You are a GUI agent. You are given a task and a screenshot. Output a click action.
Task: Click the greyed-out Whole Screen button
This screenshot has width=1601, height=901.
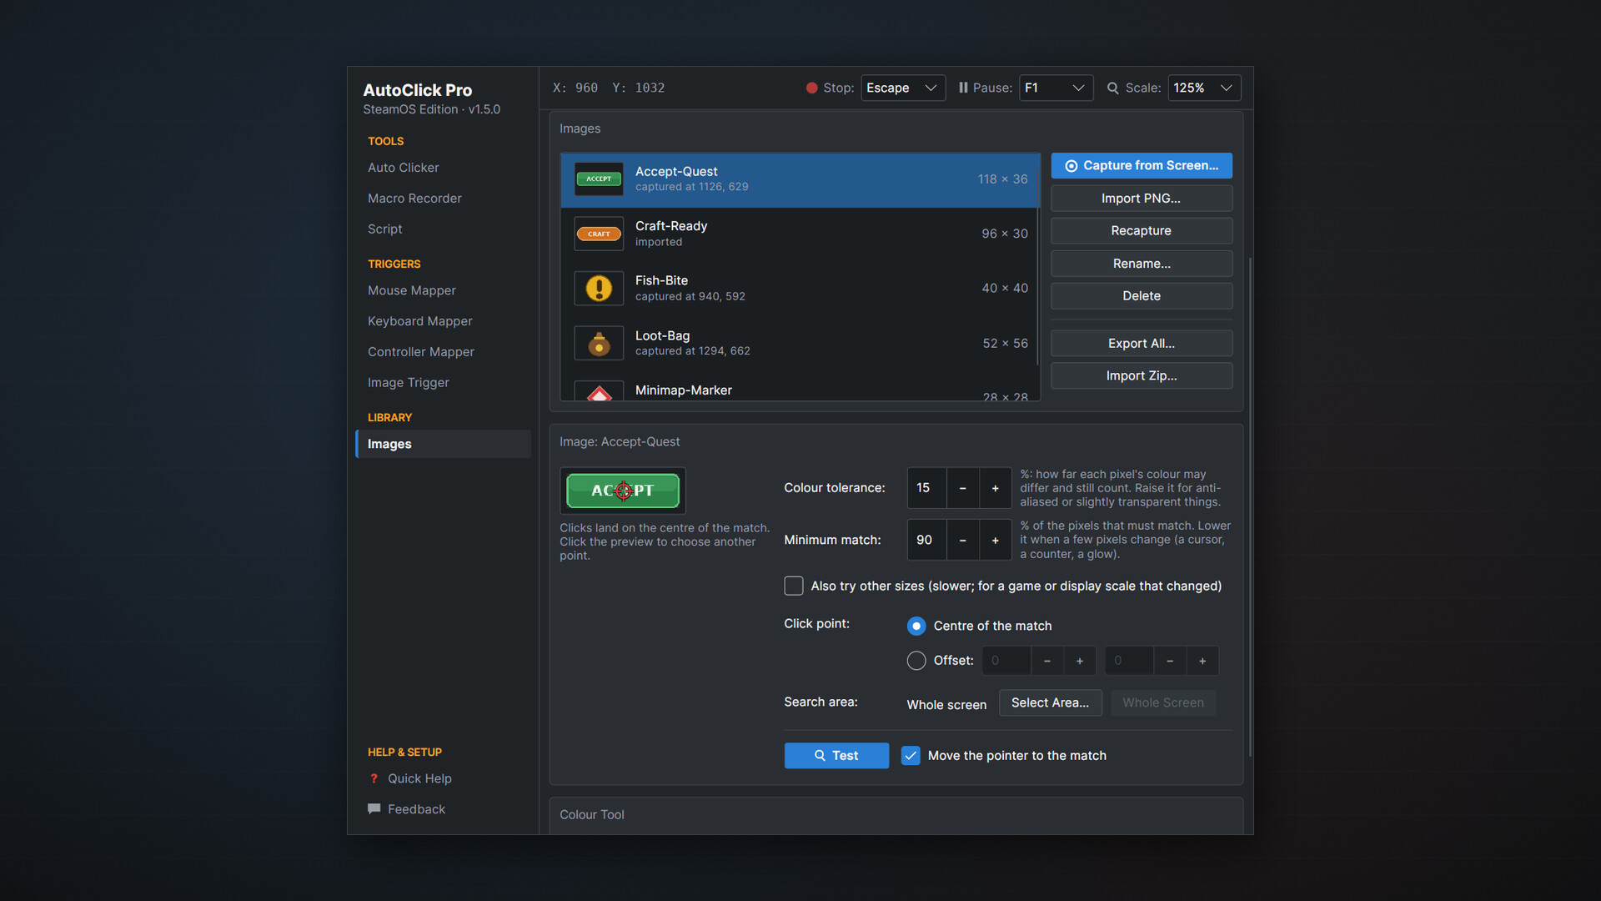[x=1163, y=703]
